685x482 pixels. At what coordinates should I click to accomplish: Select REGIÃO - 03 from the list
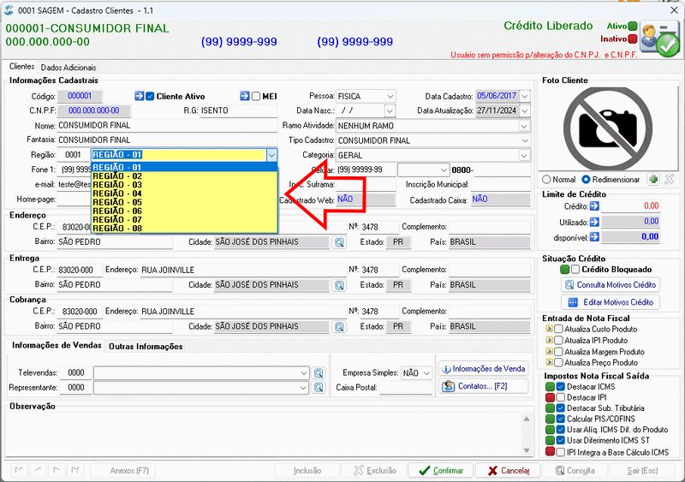point(184,185)
